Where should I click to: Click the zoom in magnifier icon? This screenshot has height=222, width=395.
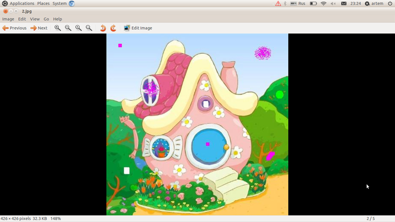58,28
